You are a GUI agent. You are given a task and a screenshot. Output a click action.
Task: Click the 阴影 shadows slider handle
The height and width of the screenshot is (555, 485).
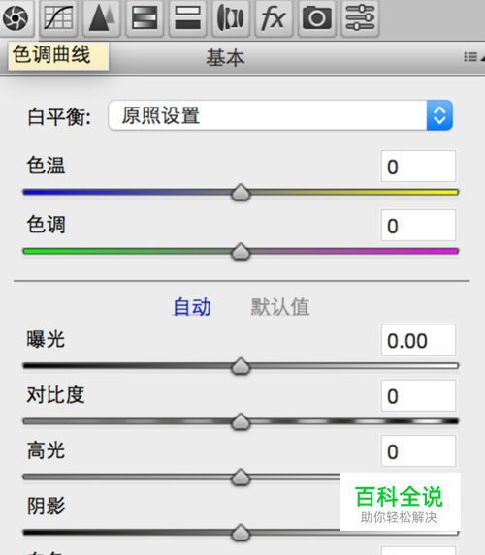pos(241,533)
